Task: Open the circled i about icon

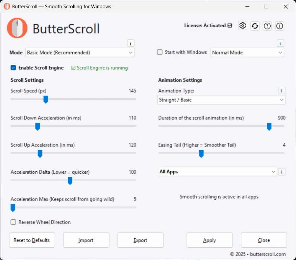Action: [x=280, y=26]
